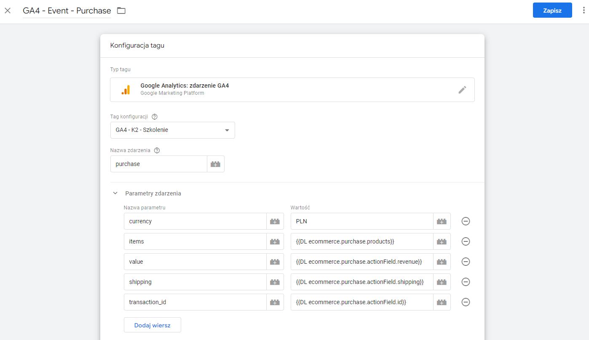Show help for Nazwa zdarzenia
The width and height of the screenshot is (589, 340).
coord(157,150)
